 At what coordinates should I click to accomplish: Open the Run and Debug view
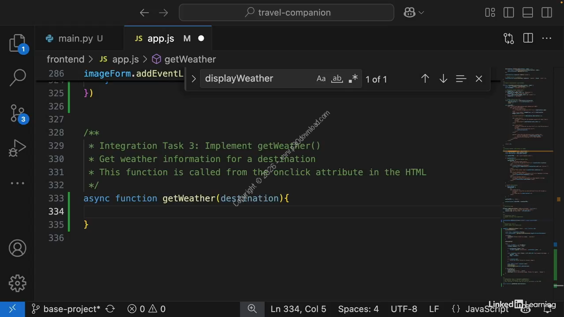coord(18,148)
